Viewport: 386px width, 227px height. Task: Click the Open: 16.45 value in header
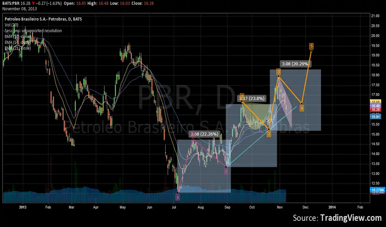[x=75, y=3]
